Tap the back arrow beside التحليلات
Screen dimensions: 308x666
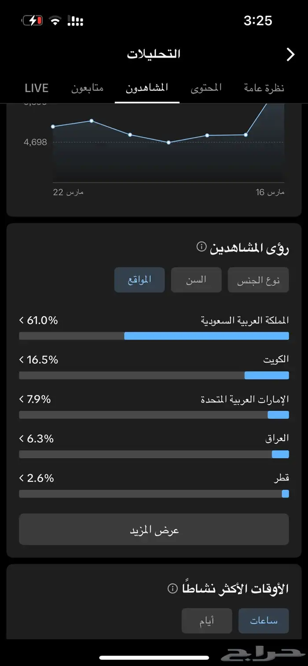pos(290,55)
